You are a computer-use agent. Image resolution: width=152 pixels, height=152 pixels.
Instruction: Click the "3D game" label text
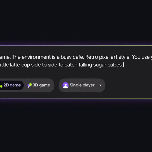tap(41, 85)
